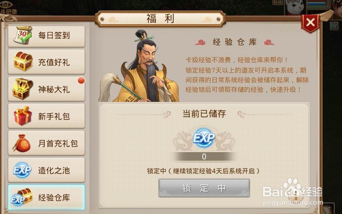Click the eye icon at top-left corner

click(x=6, y=4)
